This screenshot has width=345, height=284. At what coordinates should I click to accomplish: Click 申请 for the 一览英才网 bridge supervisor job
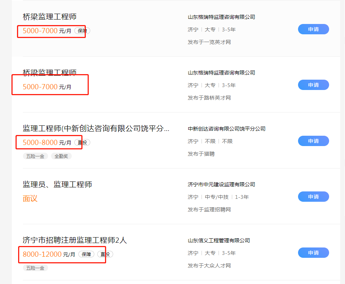pyautogui.click(x=313, y=30)
